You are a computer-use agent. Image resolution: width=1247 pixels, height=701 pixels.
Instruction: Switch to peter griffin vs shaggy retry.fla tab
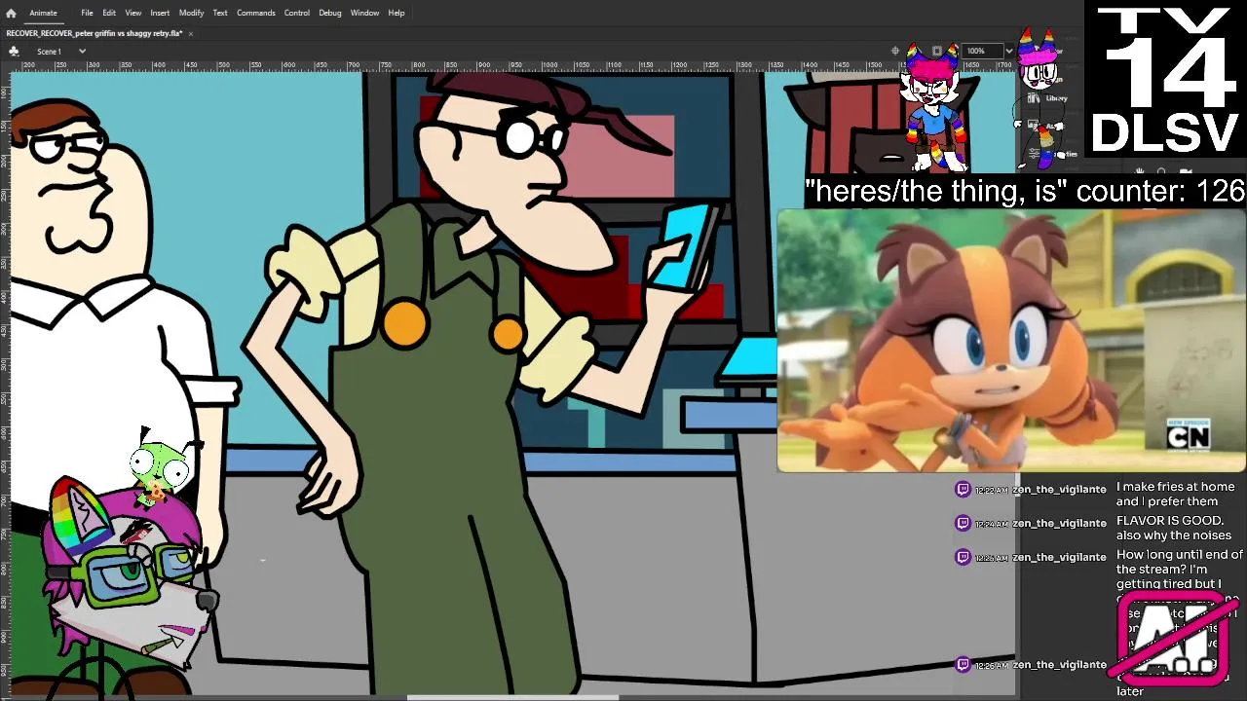[94, 33]
